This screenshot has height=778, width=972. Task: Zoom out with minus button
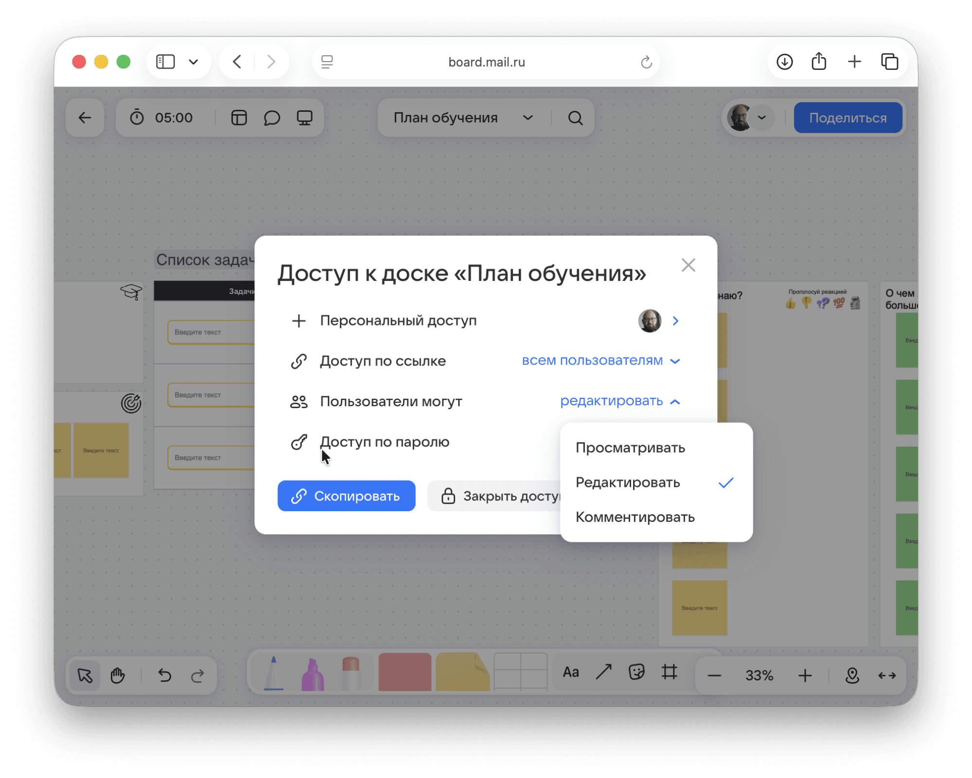pos(714,675)
